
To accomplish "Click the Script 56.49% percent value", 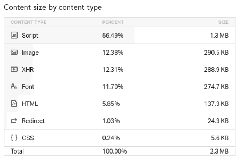I will 113,35.
